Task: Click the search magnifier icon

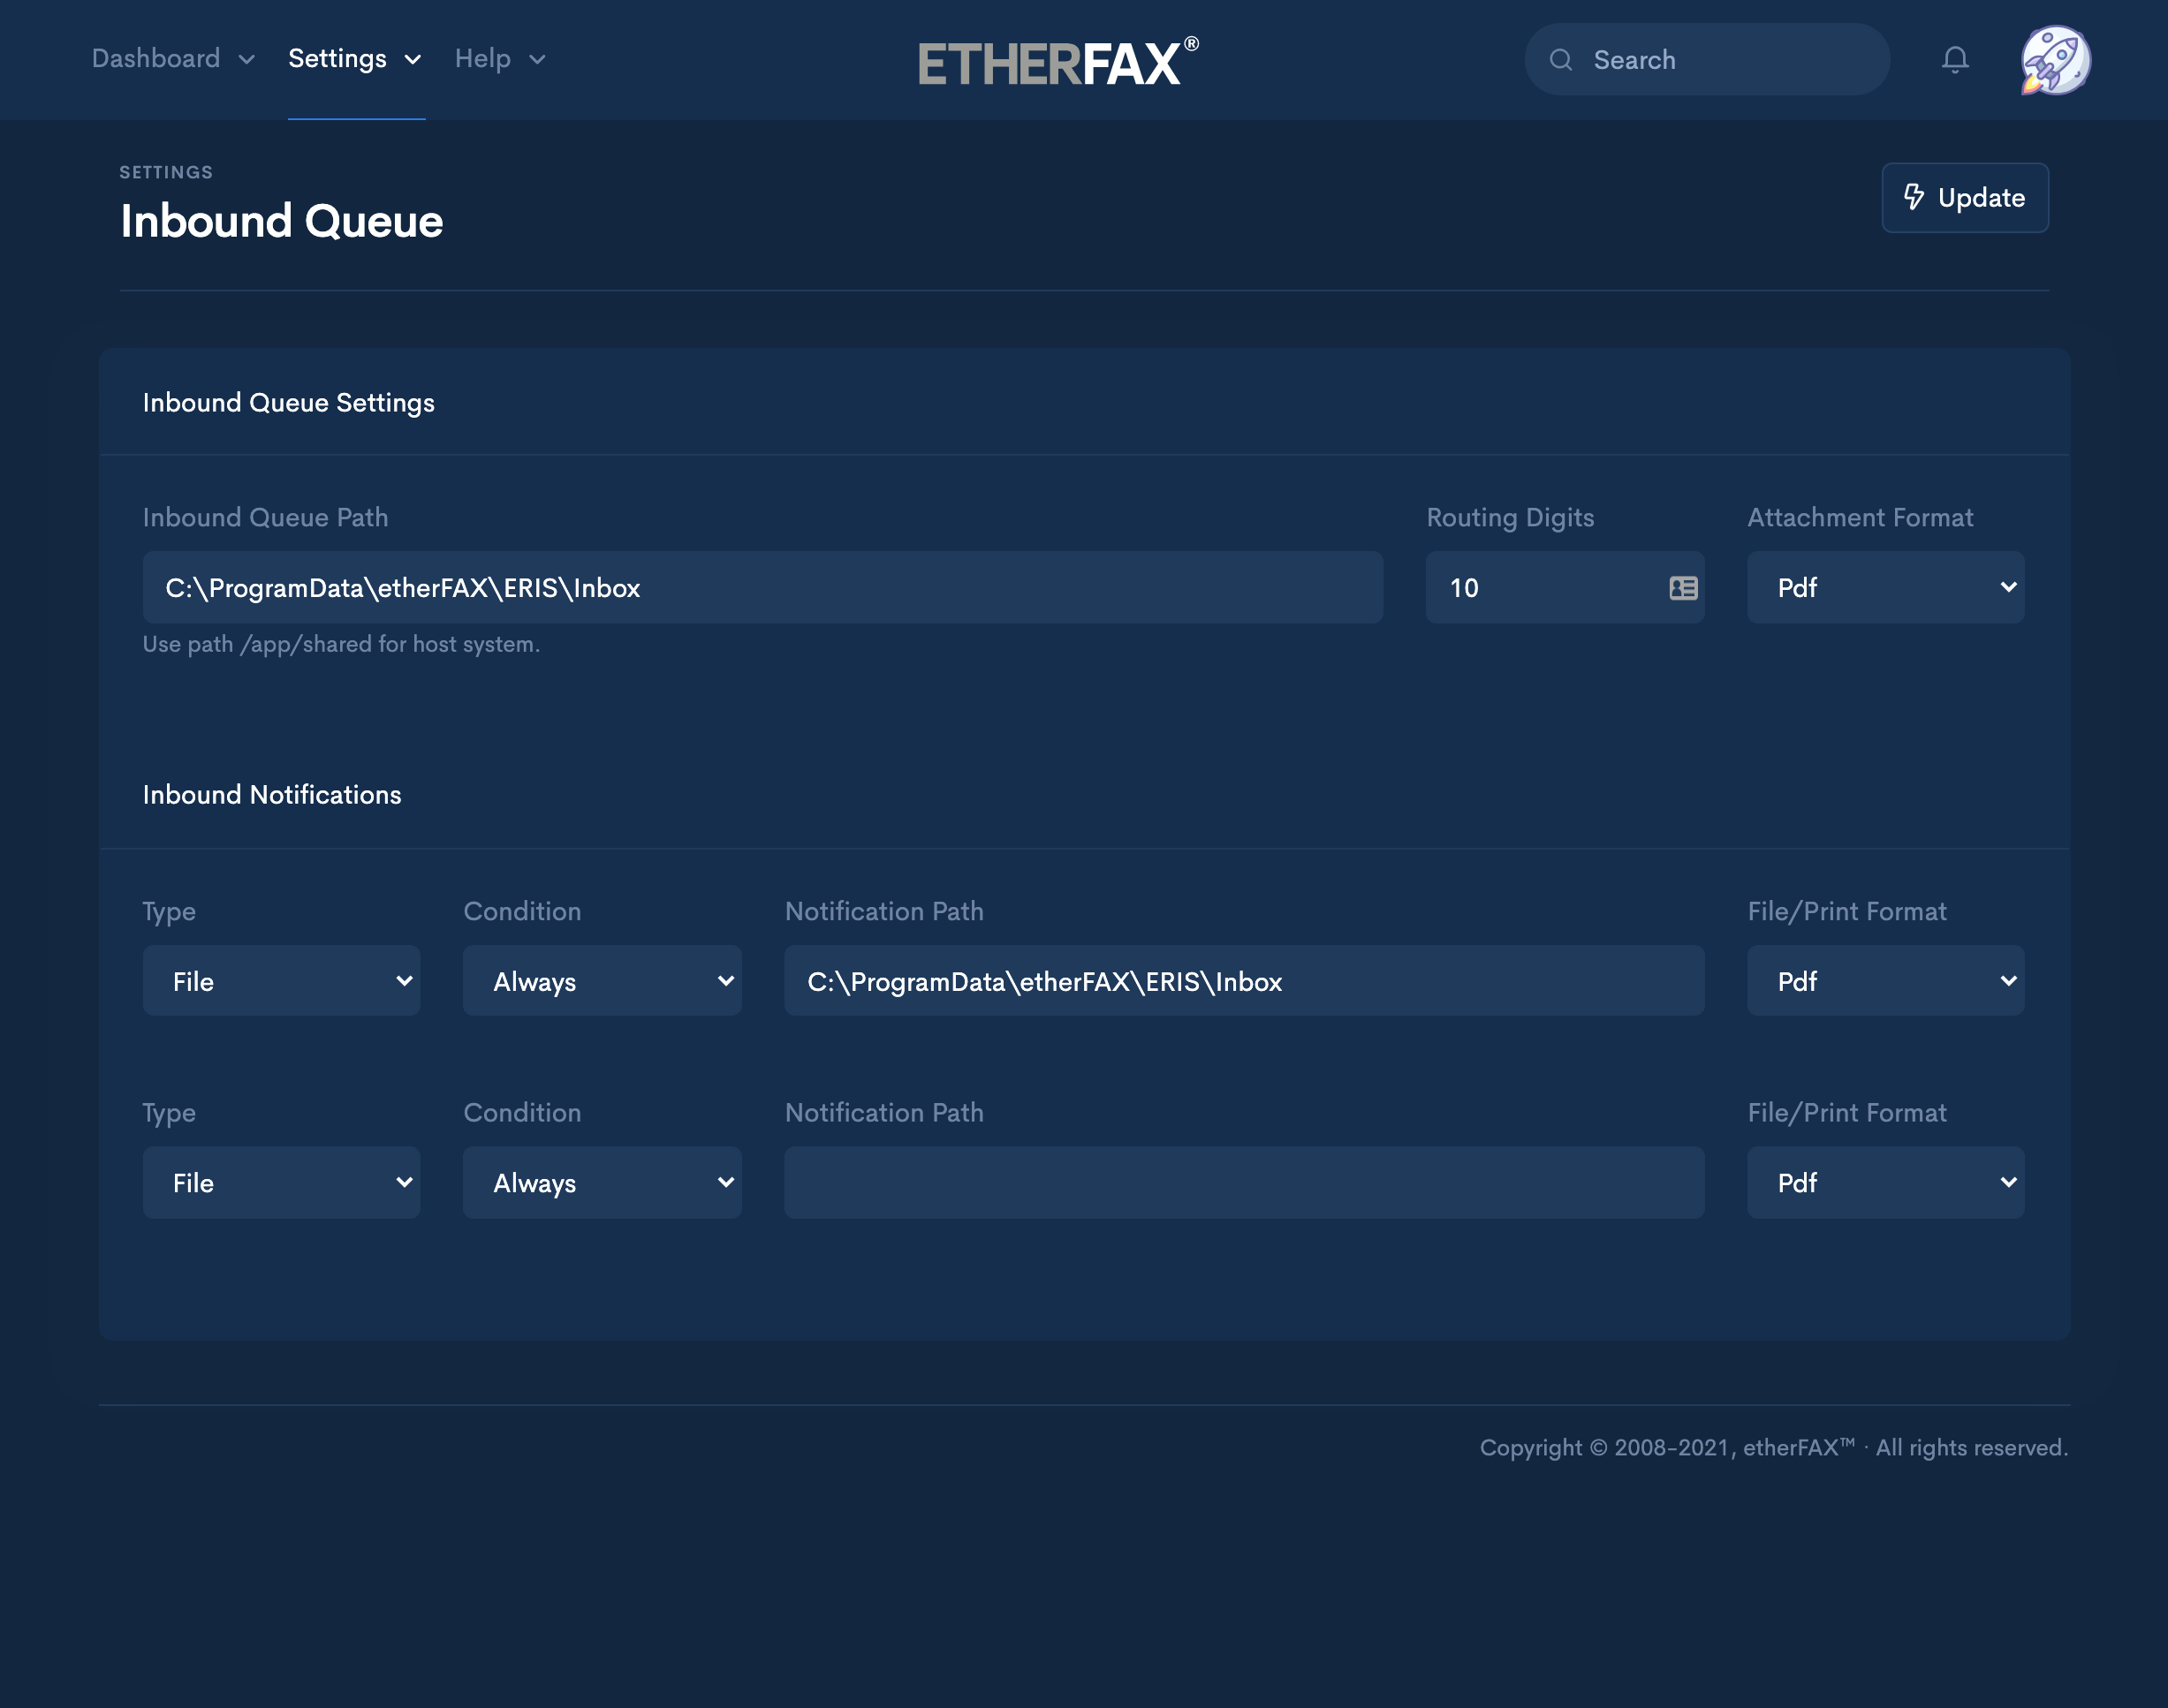Action: [1561, 60]
